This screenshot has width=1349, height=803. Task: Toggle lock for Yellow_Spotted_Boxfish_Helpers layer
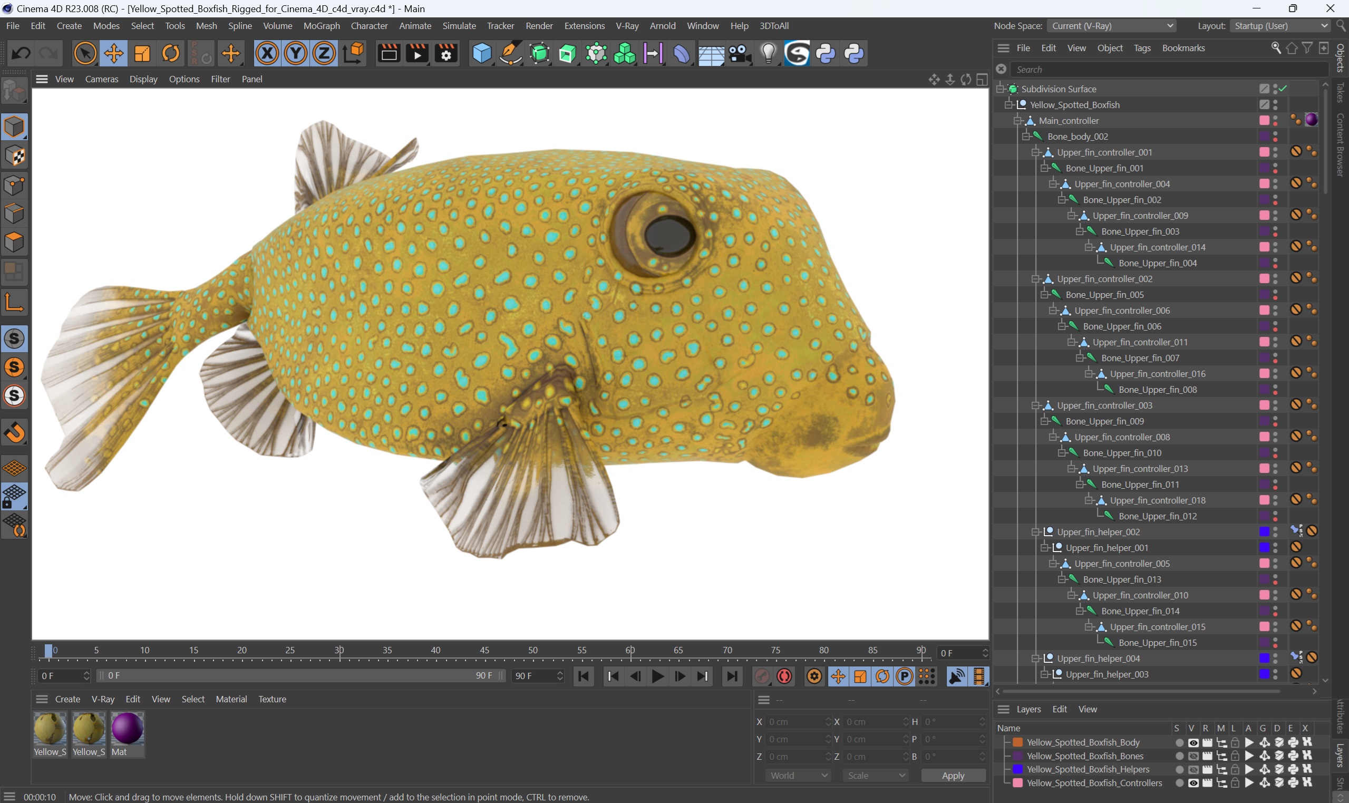[1235, 769]
